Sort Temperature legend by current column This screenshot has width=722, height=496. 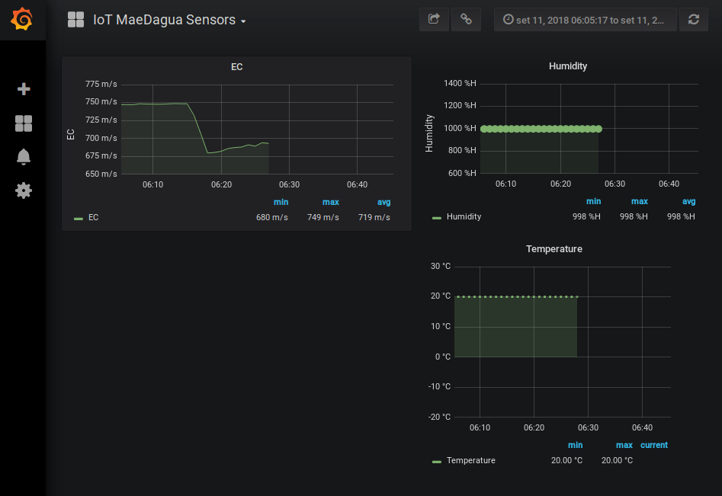[x=653, y=445]
